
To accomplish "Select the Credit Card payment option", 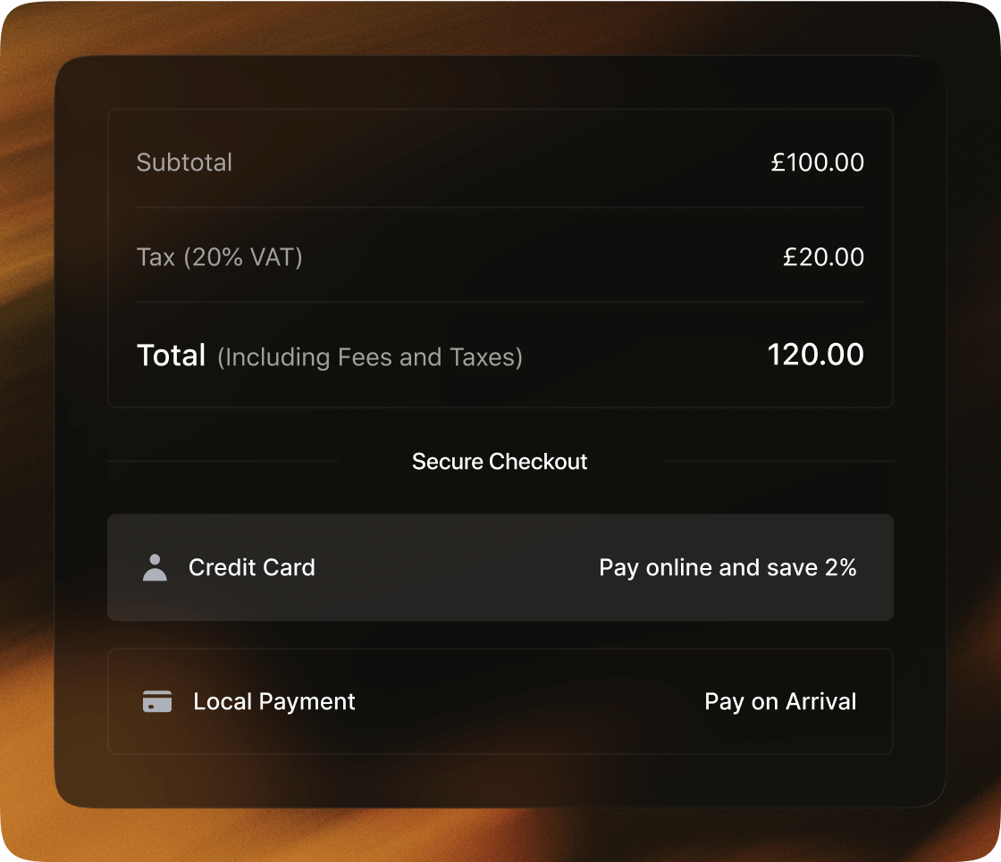I will [500, 567].
